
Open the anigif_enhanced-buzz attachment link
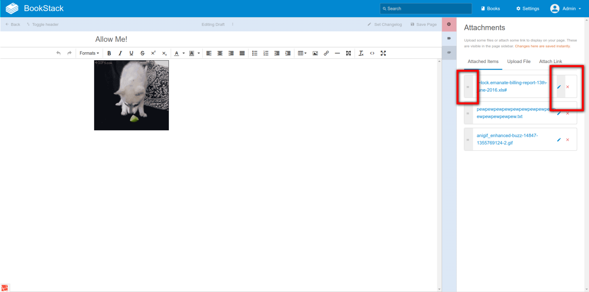[x=507, y=139]
